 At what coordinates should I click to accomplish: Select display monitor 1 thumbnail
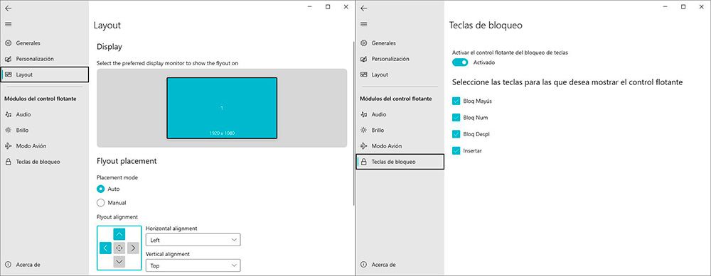click(222, 108)
